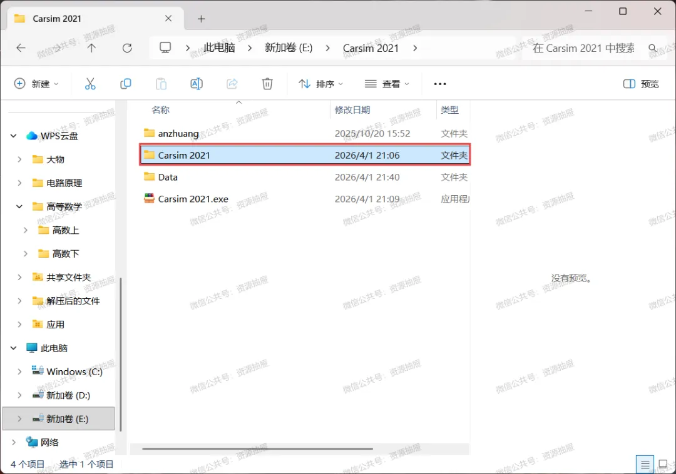Switch to large icons view in status bar

[663, 465]
